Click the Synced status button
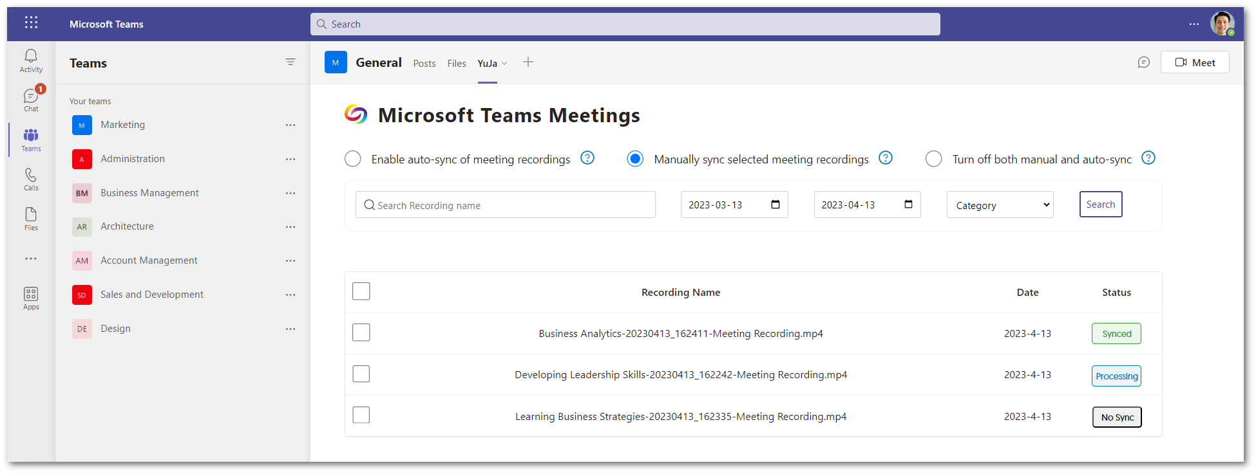This screenshot has height=474, width=1256. click(1116, 334)
